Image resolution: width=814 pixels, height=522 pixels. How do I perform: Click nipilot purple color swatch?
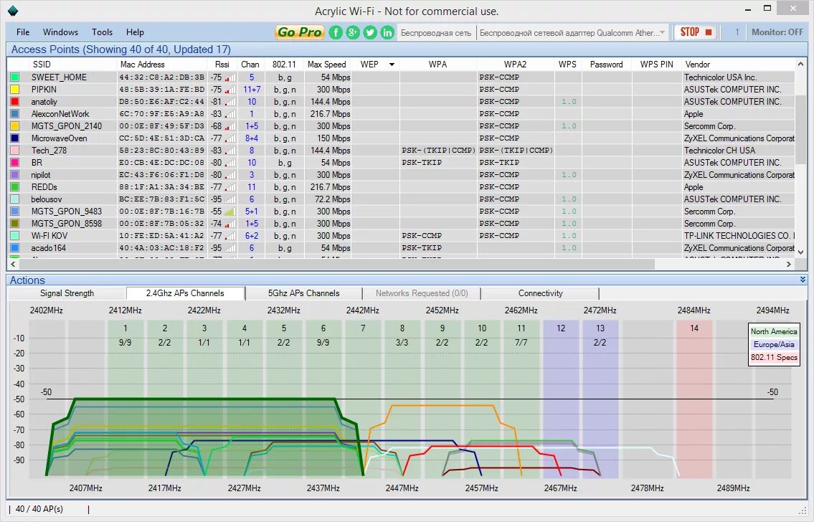[x=14, y=175]
